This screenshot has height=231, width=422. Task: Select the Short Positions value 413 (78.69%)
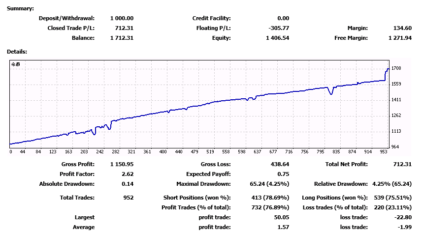click(x=270, y=198)
